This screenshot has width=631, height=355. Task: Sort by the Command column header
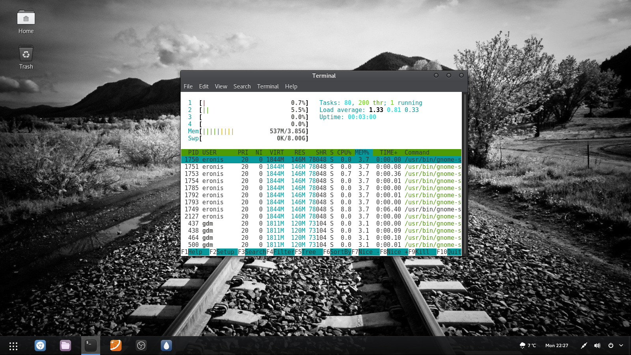point(417,153)
